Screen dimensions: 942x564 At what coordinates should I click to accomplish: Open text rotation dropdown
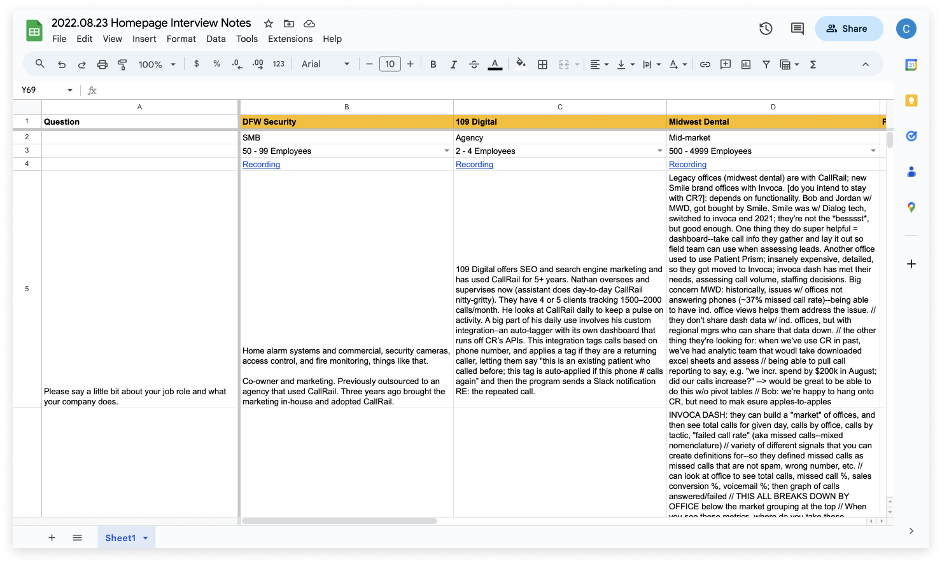(678, 64)
